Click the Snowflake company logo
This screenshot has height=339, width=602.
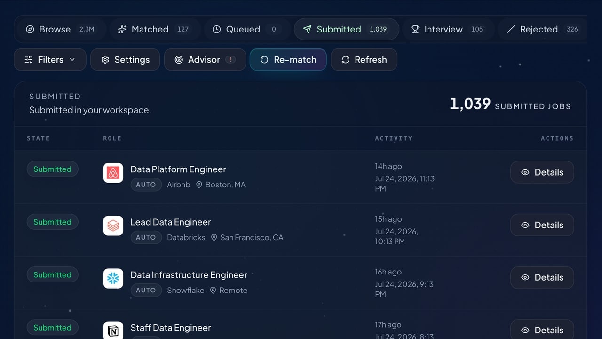[113, 278]
